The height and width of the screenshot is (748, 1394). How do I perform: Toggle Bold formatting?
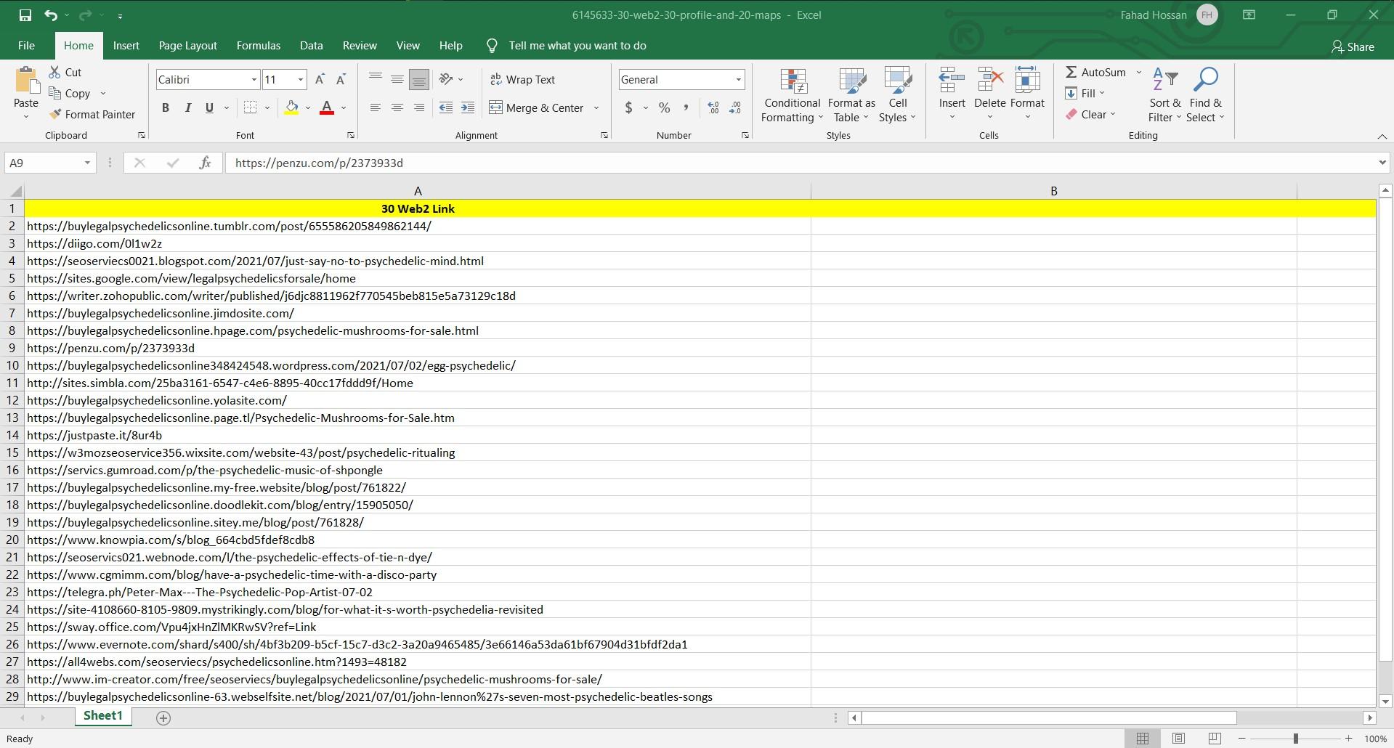(x=166, y=108)
